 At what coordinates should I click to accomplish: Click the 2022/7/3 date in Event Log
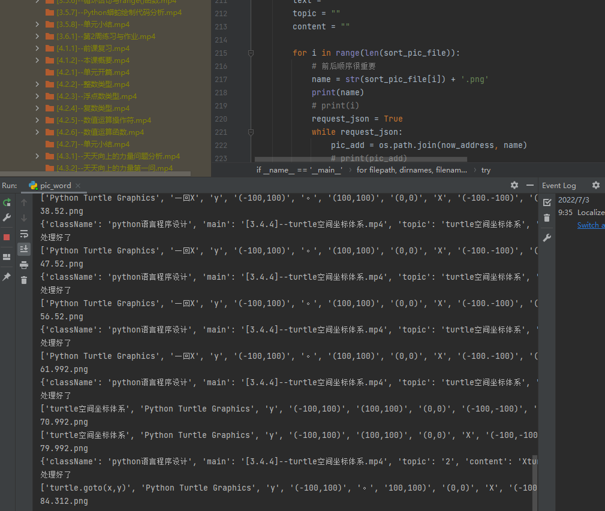[x=573, y=200]
